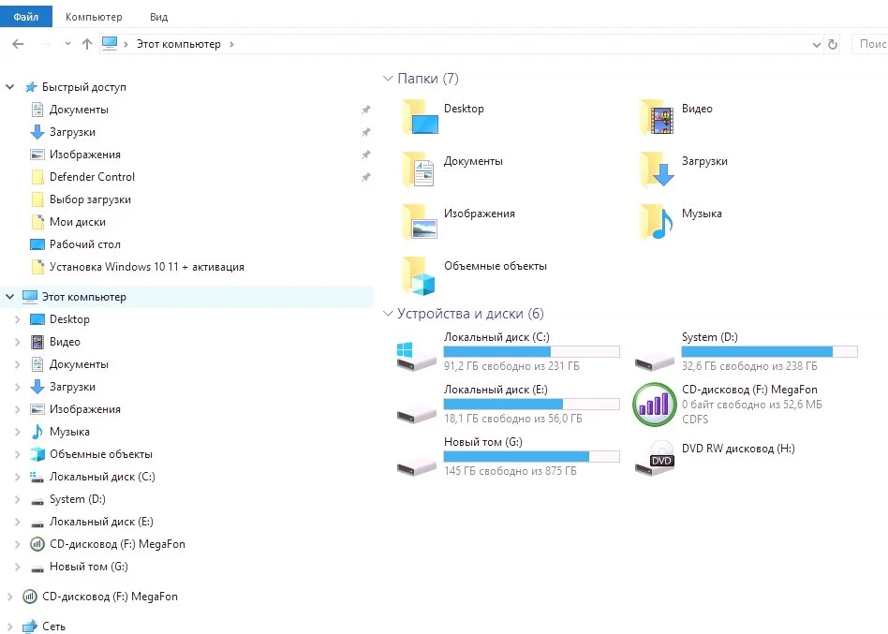The image size is (888, 634).
Task: Open the Музыка folder icon in Папки
Action: click(x=657, y=221)
